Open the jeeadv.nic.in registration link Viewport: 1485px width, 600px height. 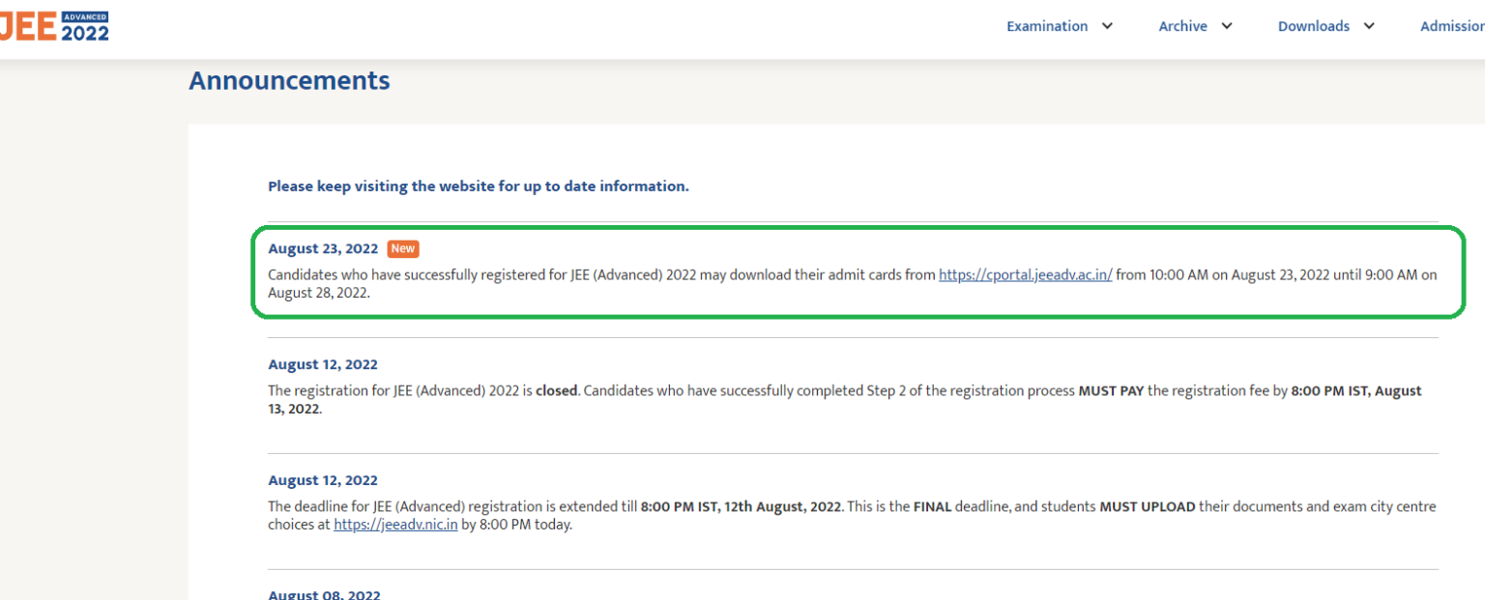point(395,524)
